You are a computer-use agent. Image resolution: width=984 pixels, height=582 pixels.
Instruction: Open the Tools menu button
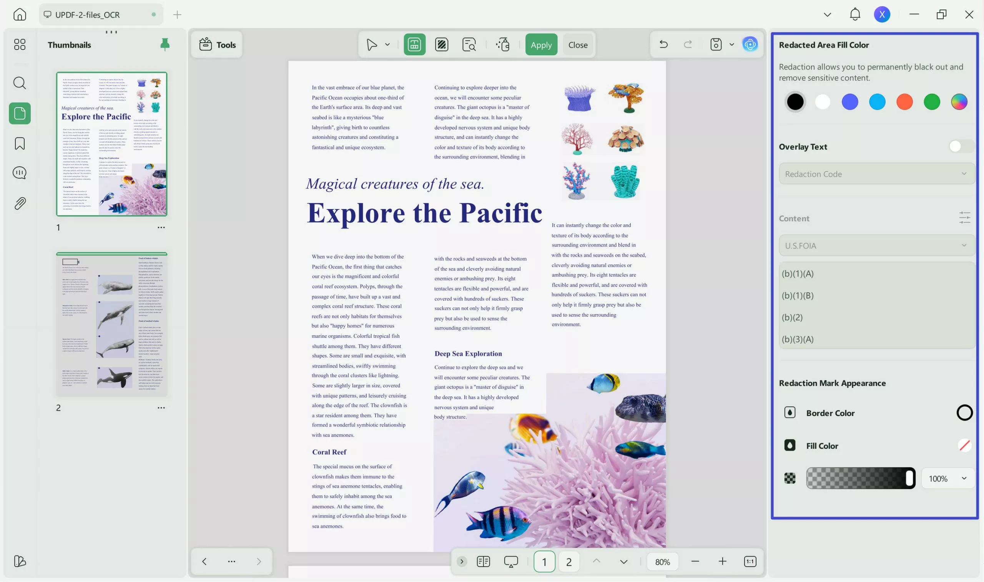coord(217,45)
